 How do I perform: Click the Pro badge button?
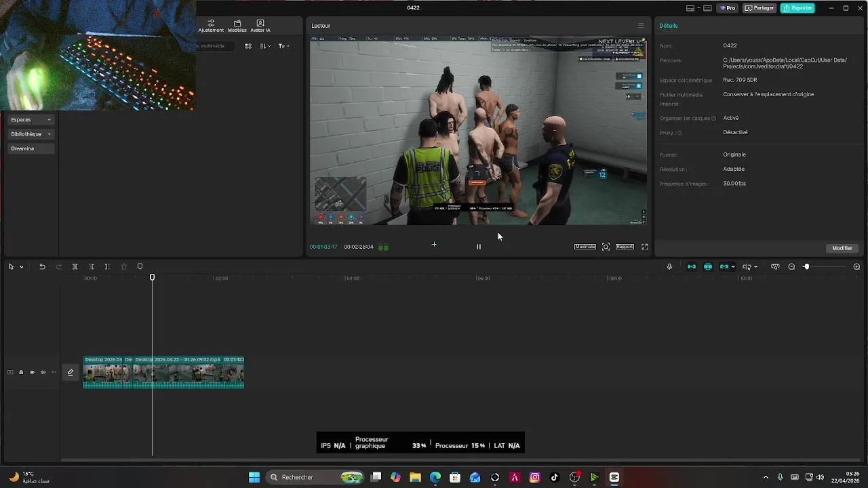(x=728, y=8)
